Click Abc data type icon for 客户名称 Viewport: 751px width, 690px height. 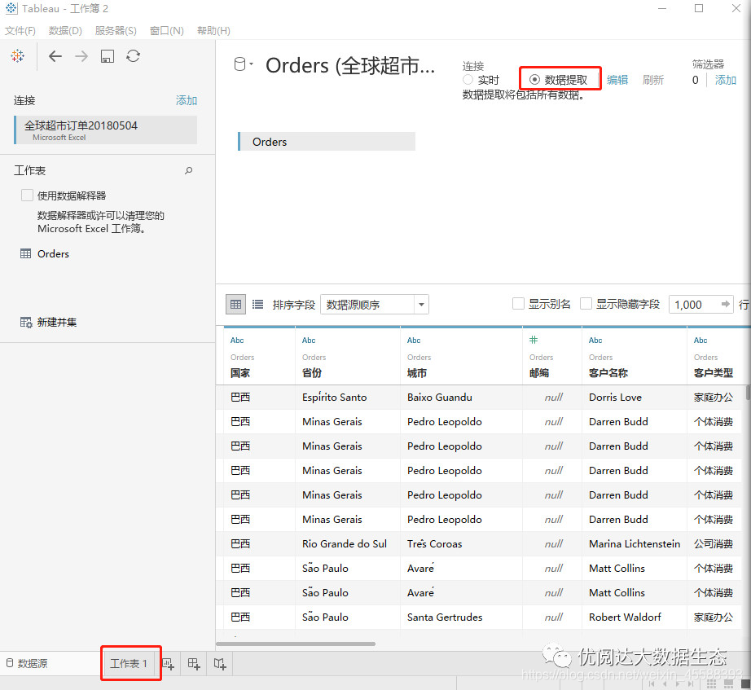pos(595,341)
